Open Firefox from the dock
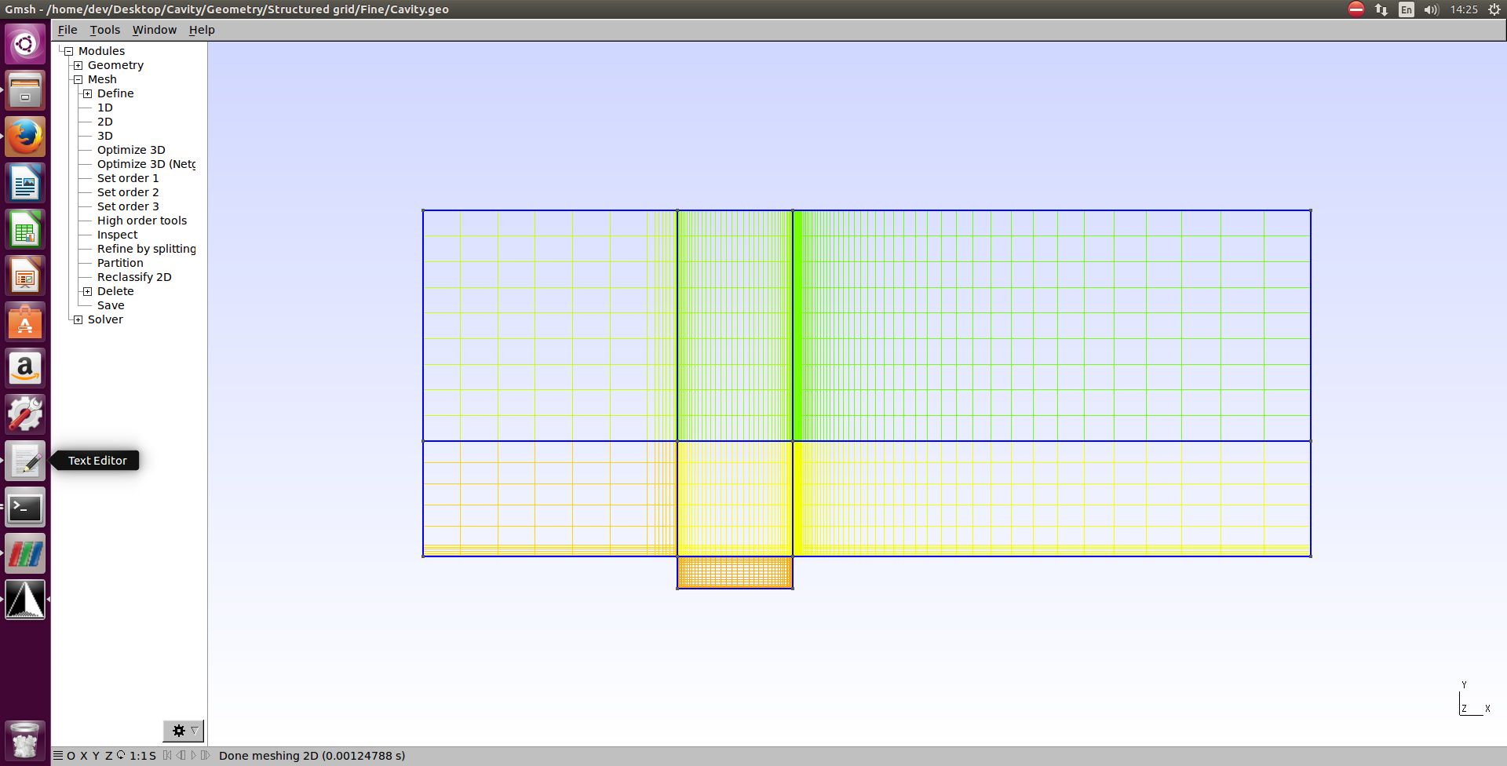The width and height of the screenshot is (1507, 766). tap(25, 137)
